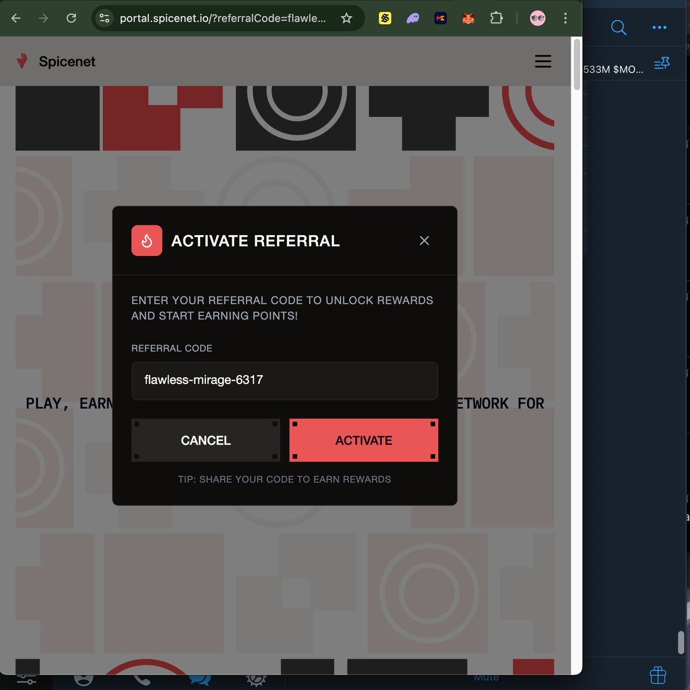This screenshot has width=690, height=690.
Task: Click the flame icon in referral dialog
Action: point(147,240)
